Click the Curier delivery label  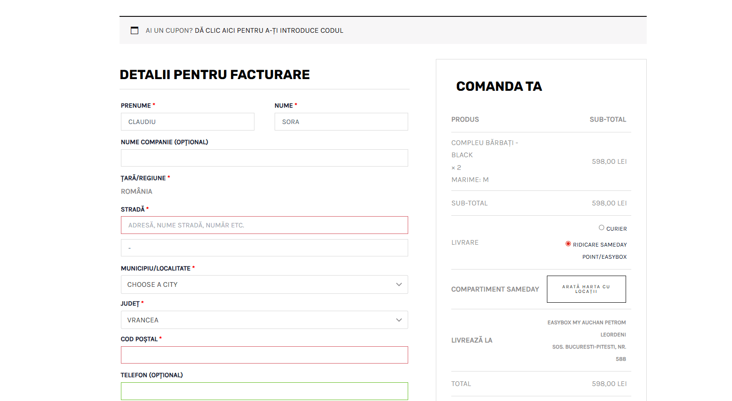click(616, 229)
